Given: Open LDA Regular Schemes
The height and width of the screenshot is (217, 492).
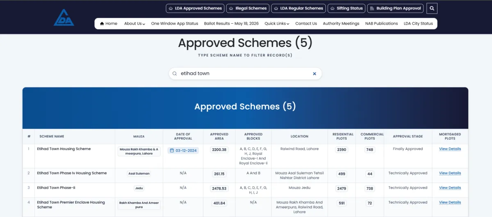Looking at the screenshot, I should [x=298, y=8].
